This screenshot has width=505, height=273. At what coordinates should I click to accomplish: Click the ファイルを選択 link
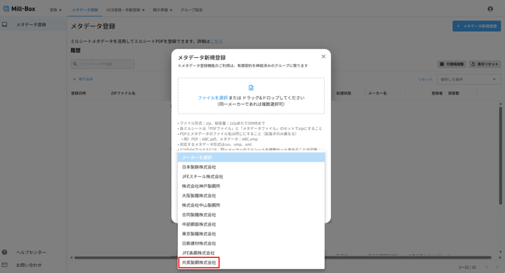(x=213, y=98)
